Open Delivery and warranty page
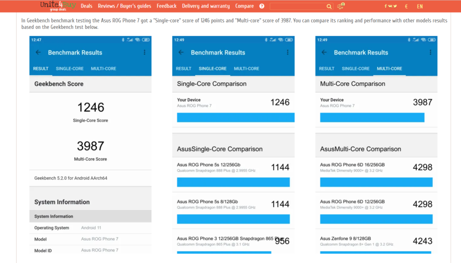The height and width of the screenshot is (263, 461). 206,6
